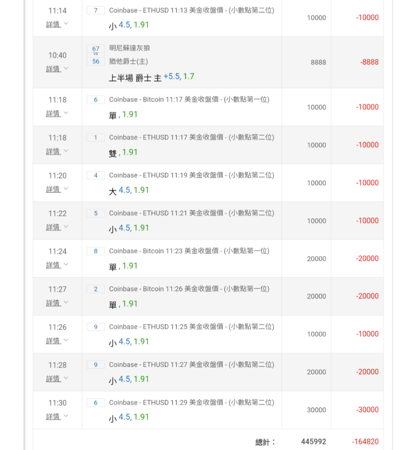Expand 詳情 on the 11:22 row
The width and height of the screenshot is (401, 450).
coord(57,227)
